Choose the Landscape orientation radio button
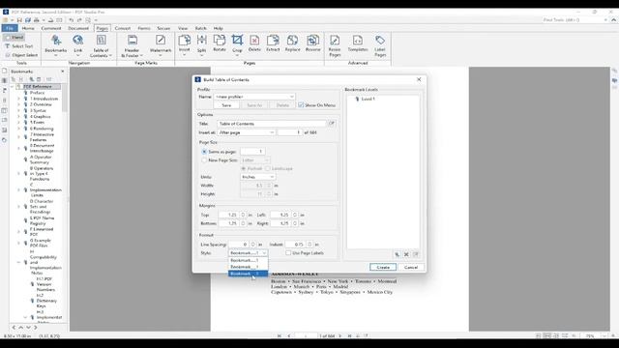 point(268,168)
